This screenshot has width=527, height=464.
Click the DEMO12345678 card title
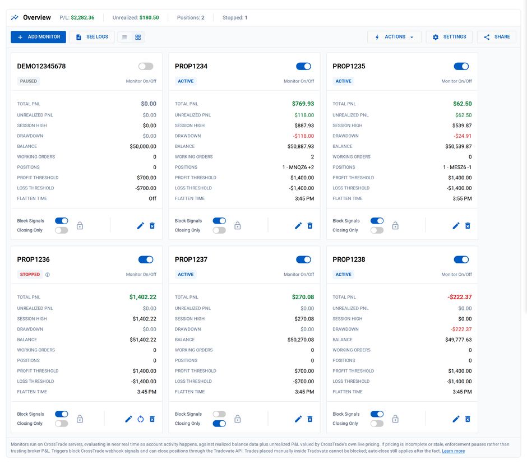pyautogui.click(x=41, y=66)
